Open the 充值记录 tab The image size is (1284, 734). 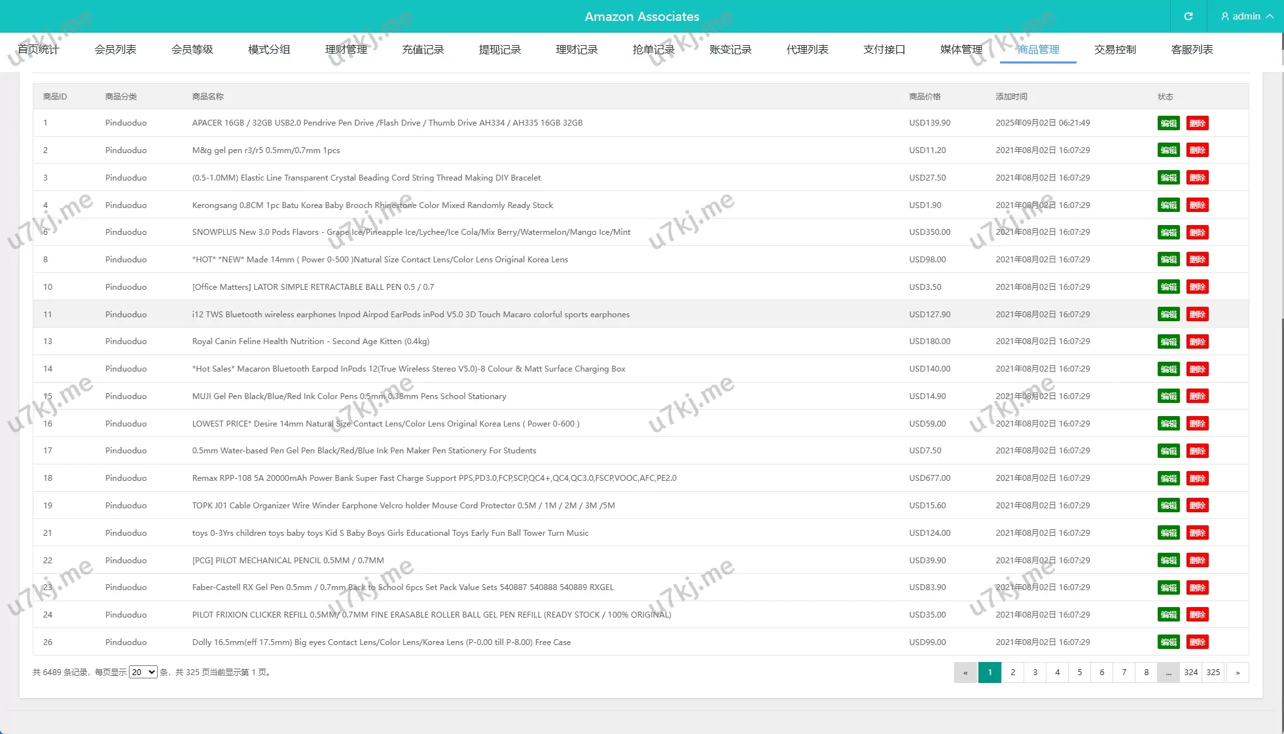pyautogui.click(x=423, y=50)
